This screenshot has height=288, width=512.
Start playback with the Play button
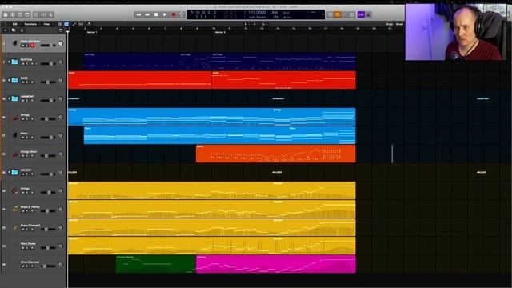pos(165,14)
